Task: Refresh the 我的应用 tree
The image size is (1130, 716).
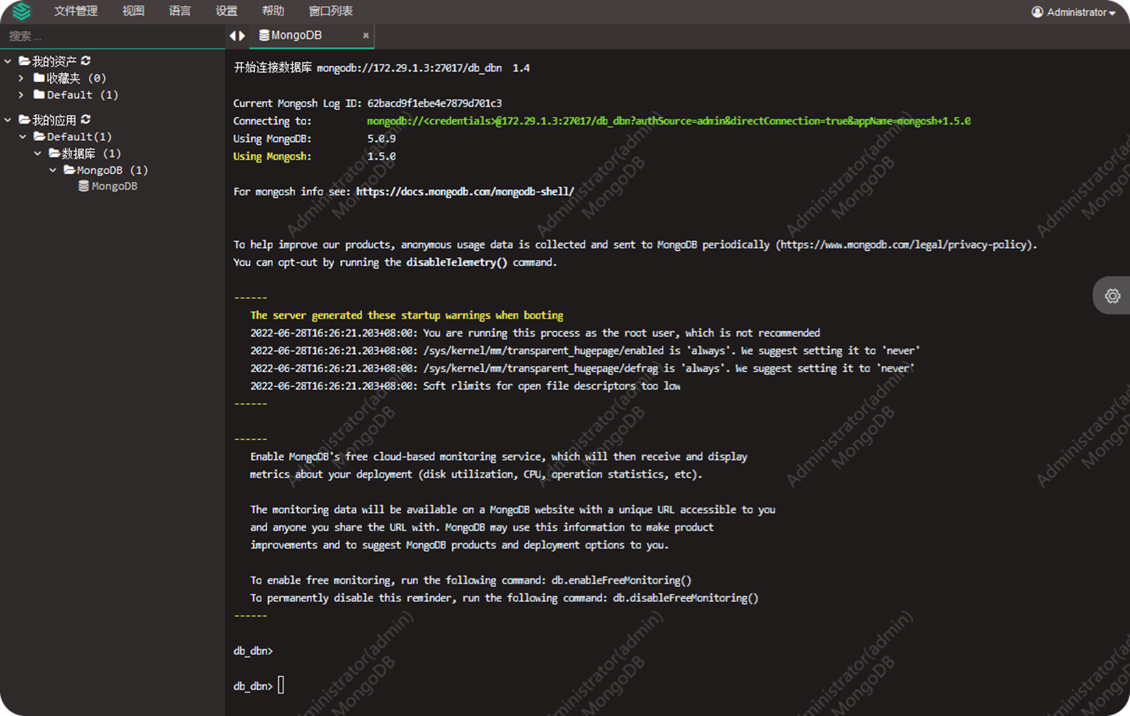Action: tap(85, 119)
